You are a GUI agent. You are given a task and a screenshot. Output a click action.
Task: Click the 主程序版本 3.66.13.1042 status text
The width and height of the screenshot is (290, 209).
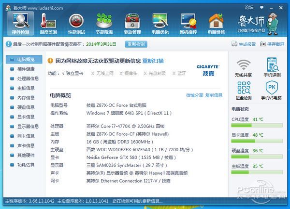click(29, 201)
